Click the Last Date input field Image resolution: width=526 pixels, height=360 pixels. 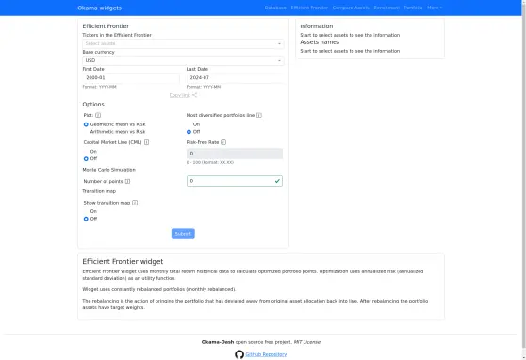pos(235,78)
